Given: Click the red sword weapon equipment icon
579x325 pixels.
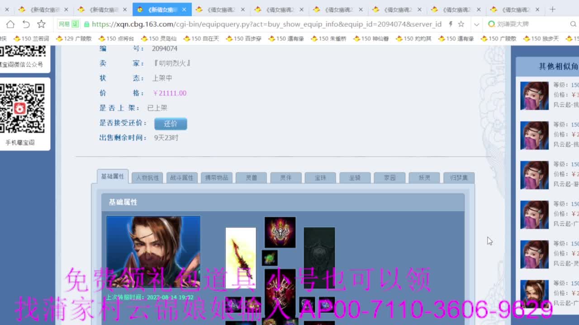Looking at the screenshot, I should 241,258.
